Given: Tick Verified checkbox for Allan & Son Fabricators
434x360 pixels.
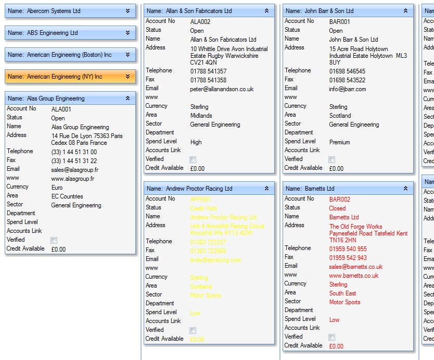Looking at the screenshot, I should (x=193, y=159).
